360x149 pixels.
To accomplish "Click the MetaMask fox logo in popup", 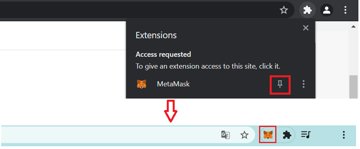I will point(142,84).
